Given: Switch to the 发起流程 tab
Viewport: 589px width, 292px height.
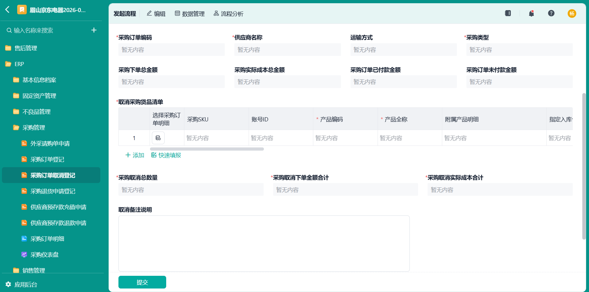Looking at the screenshot, I should [125, 14].
